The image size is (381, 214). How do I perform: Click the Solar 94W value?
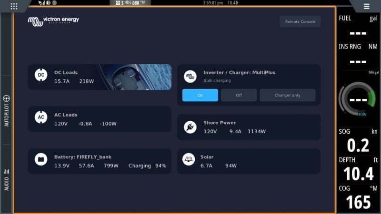tap(231, 165)
